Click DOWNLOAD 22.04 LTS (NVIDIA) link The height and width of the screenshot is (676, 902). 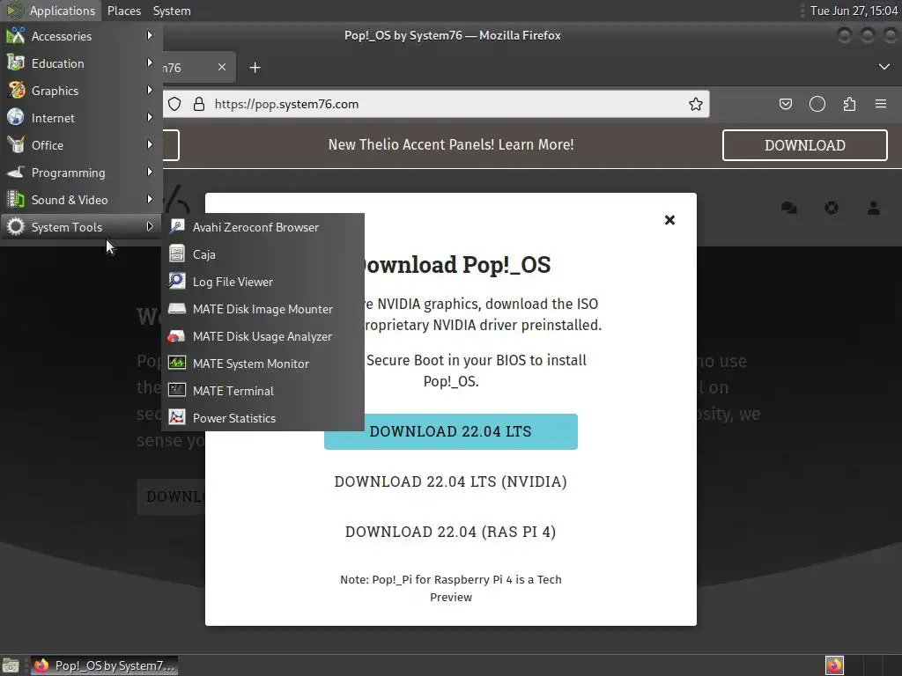coord(450,481)
